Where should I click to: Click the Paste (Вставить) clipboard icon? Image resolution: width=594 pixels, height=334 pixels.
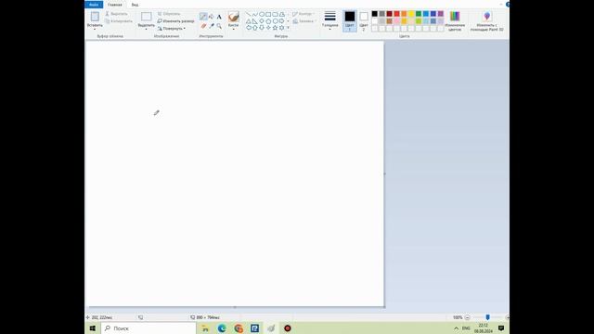[95, 17]
